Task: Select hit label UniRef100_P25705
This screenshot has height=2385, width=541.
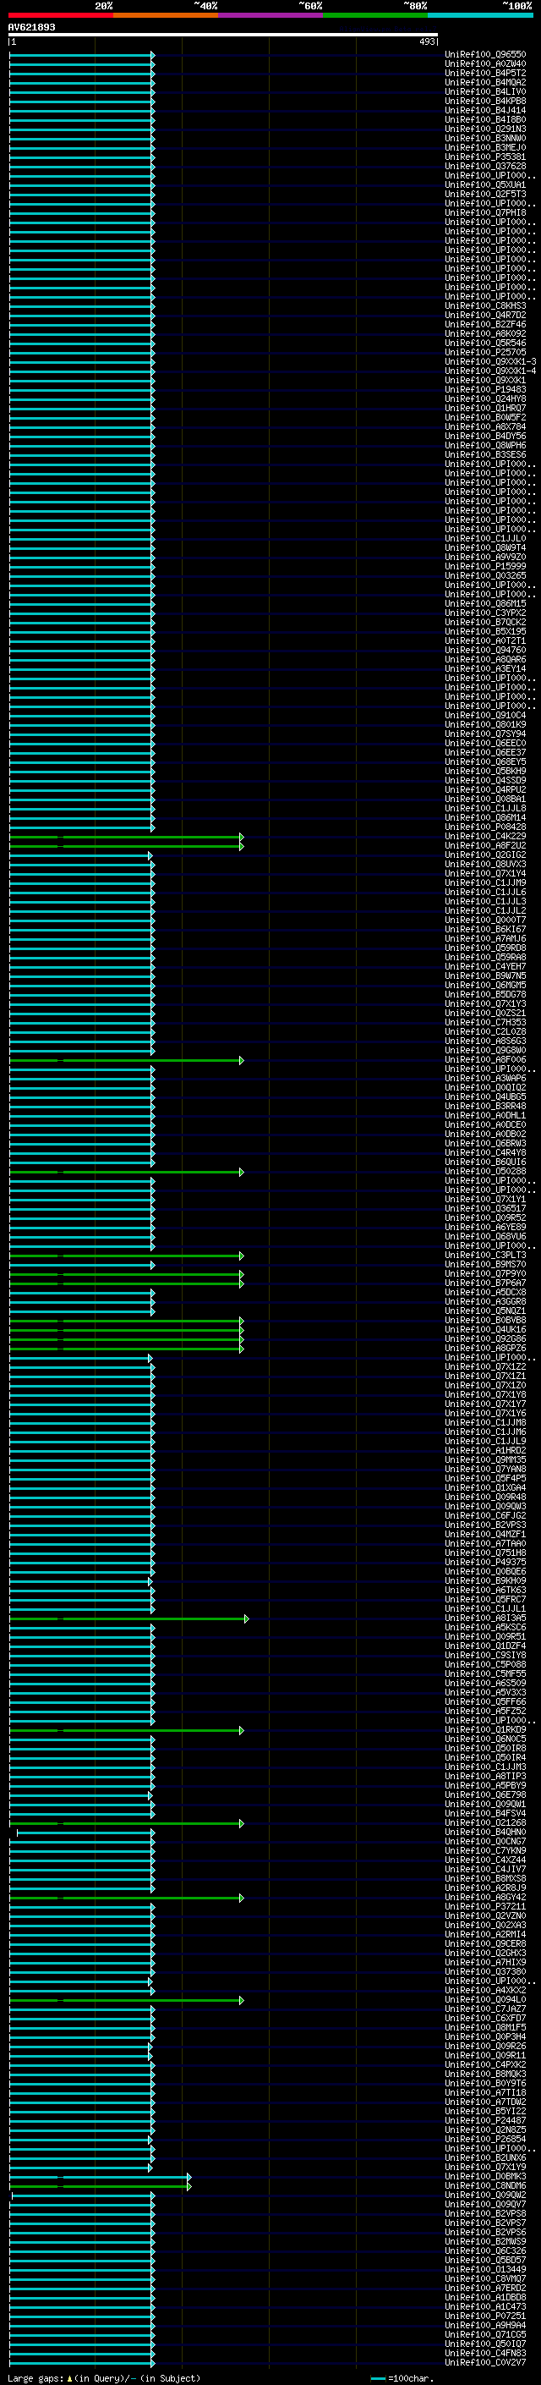Action: tap(485, 352)
